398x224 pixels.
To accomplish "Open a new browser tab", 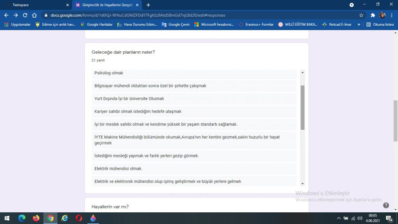I will [148, 5].
